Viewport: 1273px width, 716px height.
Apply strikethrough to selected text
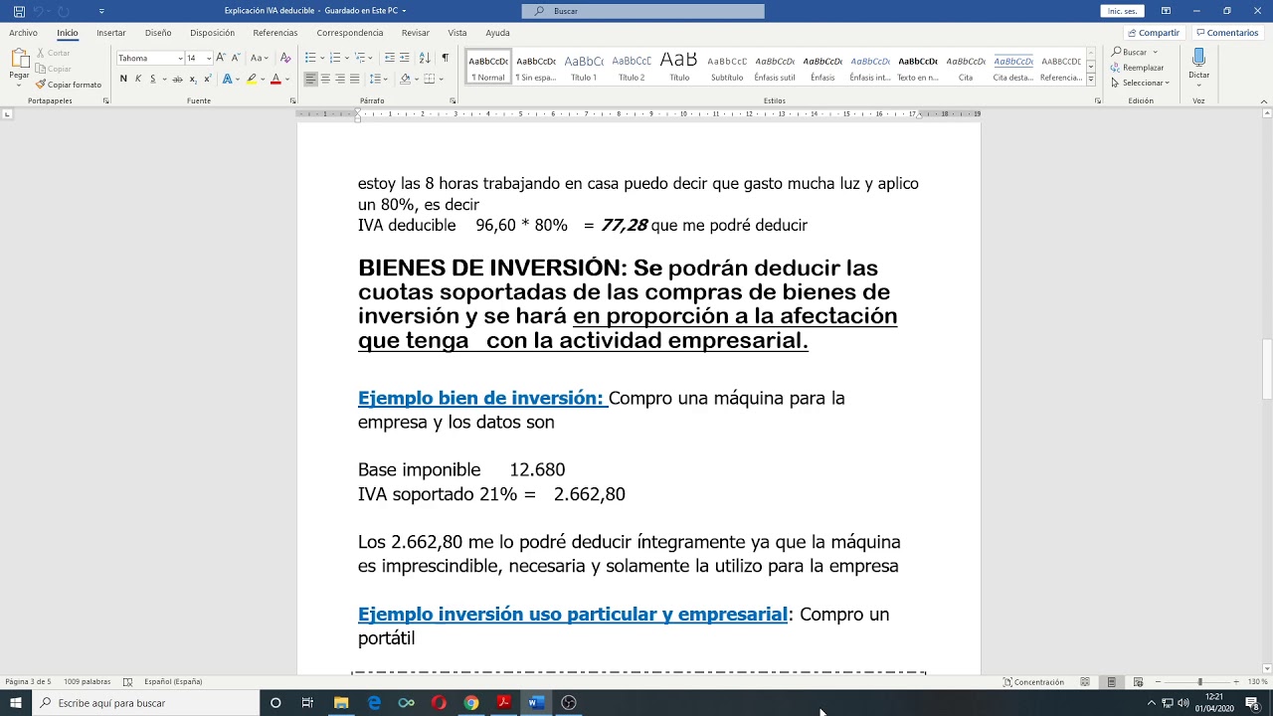tap(177, 79)
